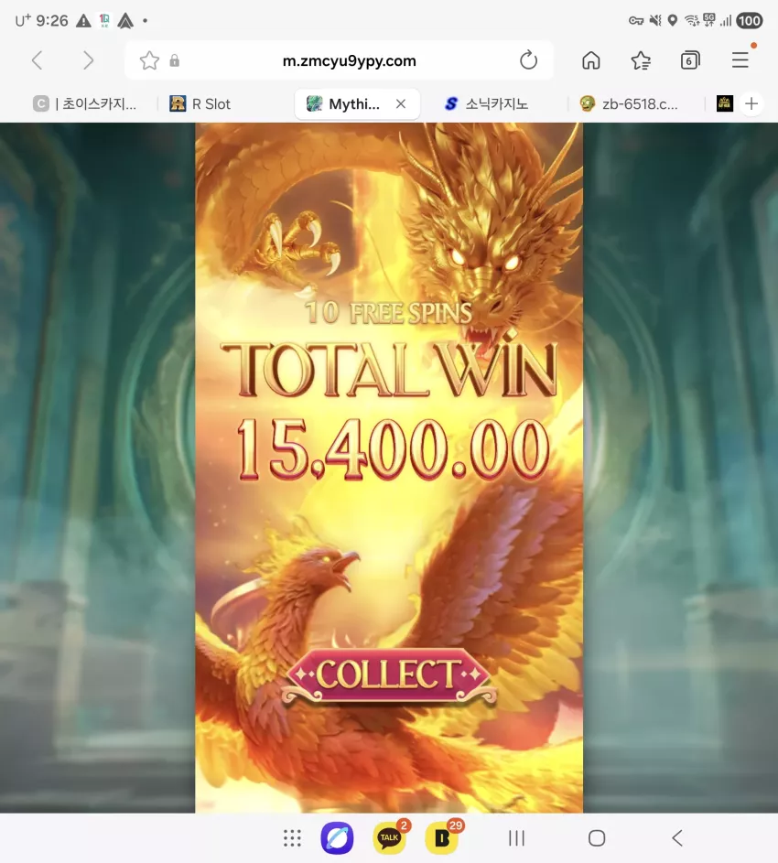Screen dimensions: 778x863
Task: Reload the page with the refresh icon
Action: click(528, 60)
